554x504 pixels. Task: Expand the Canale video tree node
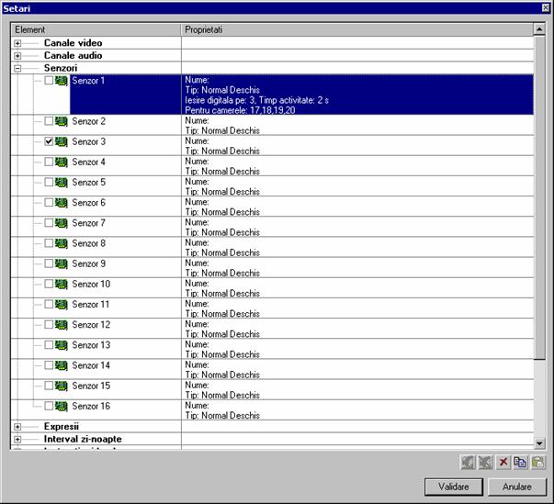[x=17, y=43]
